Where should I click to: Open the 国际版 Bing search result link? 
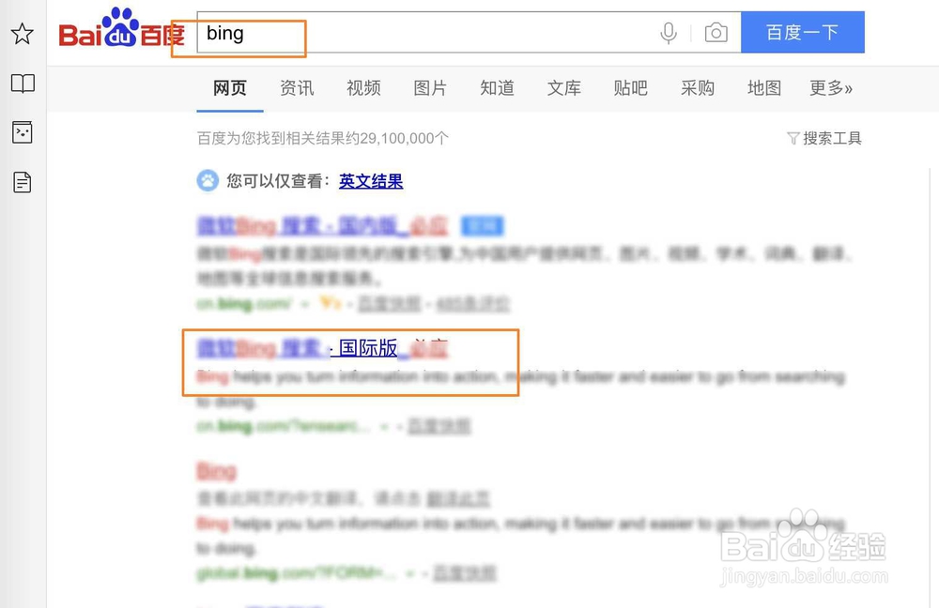coord(322,348)
